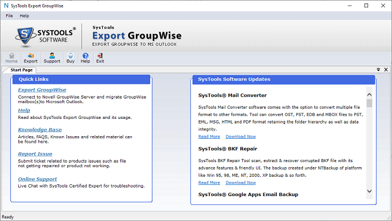Open the File menu

9,16
